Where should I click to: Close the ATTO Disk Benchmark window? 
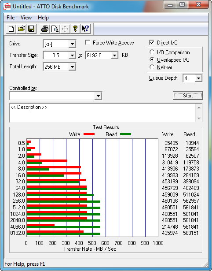tap(198, 4)
